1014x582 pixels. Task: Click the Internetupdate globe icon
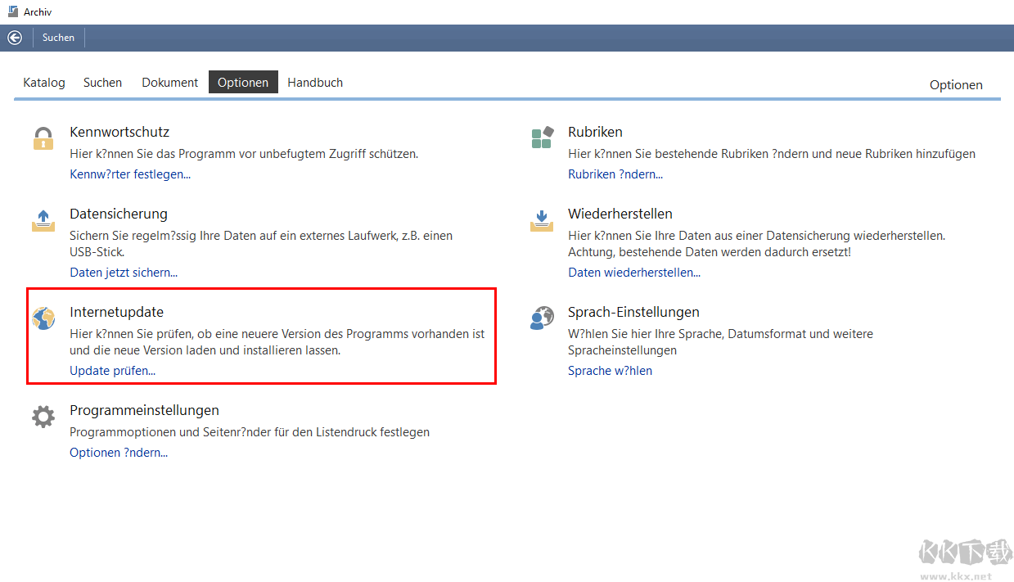point(43,318)
